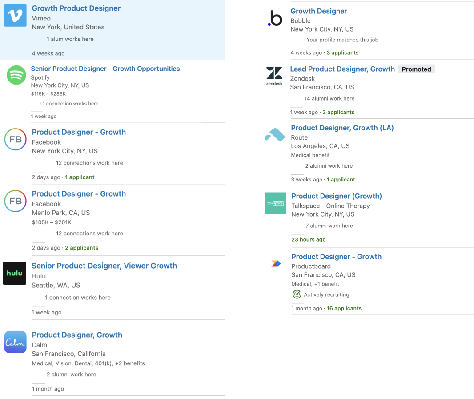Click the Calm app logo
Image resolution: width=474 pixels, height=399 pixels.
pos(15,342)
